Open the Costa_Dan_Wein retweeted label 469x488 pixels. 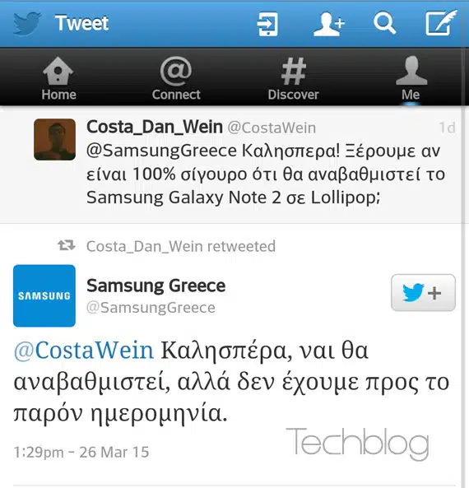[181, 246]
